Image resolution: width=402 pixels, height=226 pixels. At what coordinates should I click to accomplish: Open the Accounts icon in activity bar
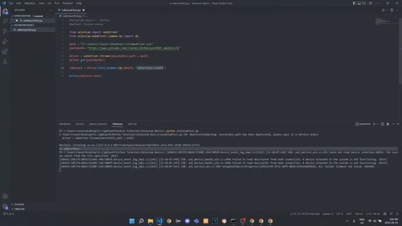(5, 196)
